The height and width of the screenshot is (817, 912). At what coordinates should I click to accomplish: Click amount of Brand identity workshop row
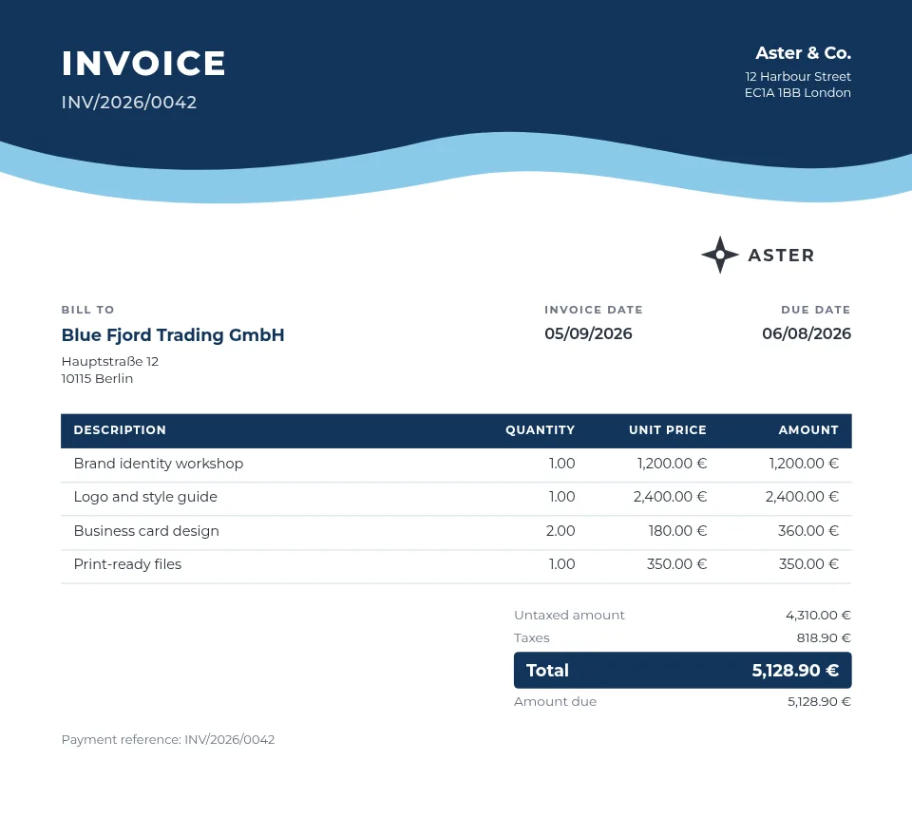pos(804,464)
